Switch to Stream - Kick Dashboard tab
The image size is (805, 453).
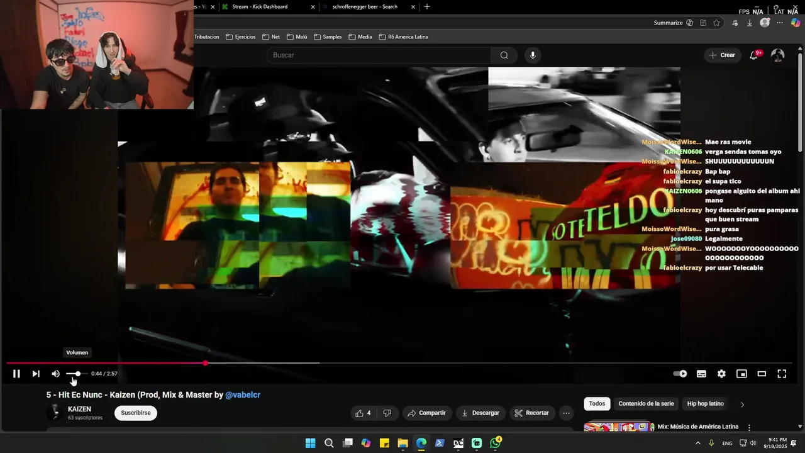coord(260,7)
